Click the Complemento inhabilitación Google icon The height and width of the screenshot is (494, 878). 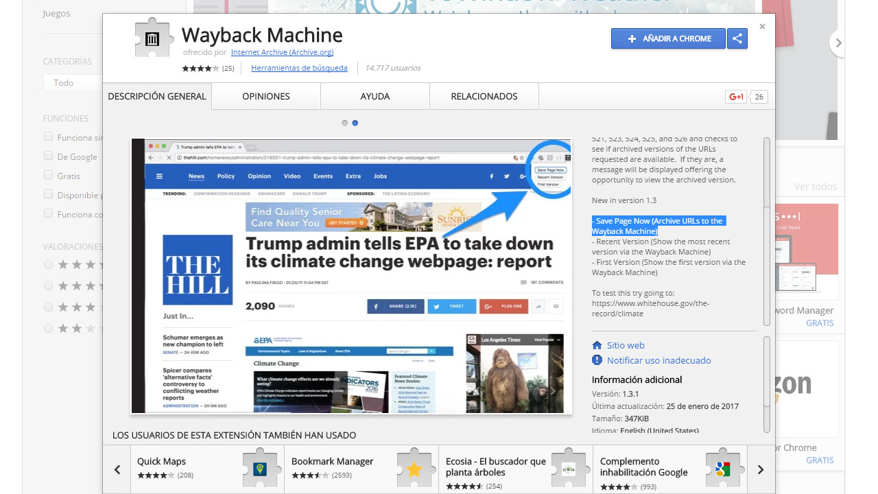pos(723,469)
